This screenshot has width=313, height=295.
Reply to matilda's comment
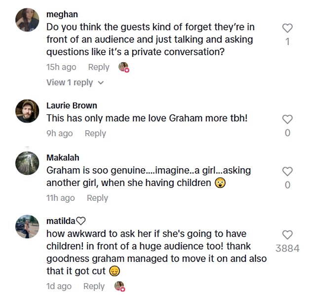pyautogui.click(x=94, y=286)
